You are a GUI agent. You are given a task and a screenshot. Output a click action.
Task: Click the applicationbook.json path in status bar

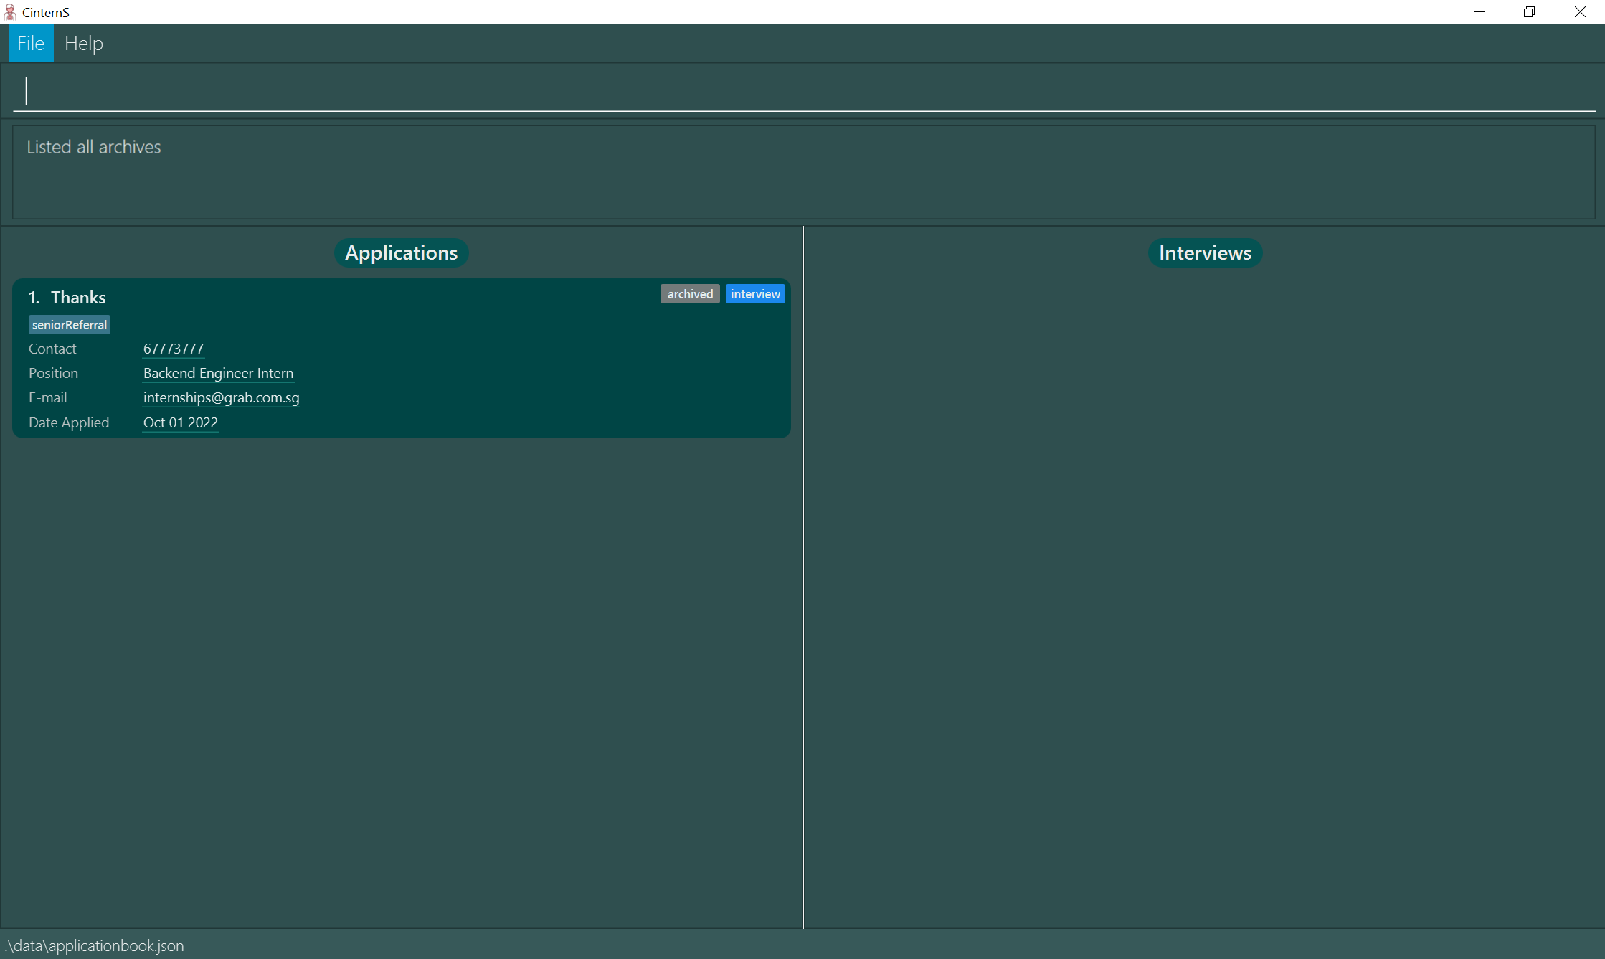(95, 945)
